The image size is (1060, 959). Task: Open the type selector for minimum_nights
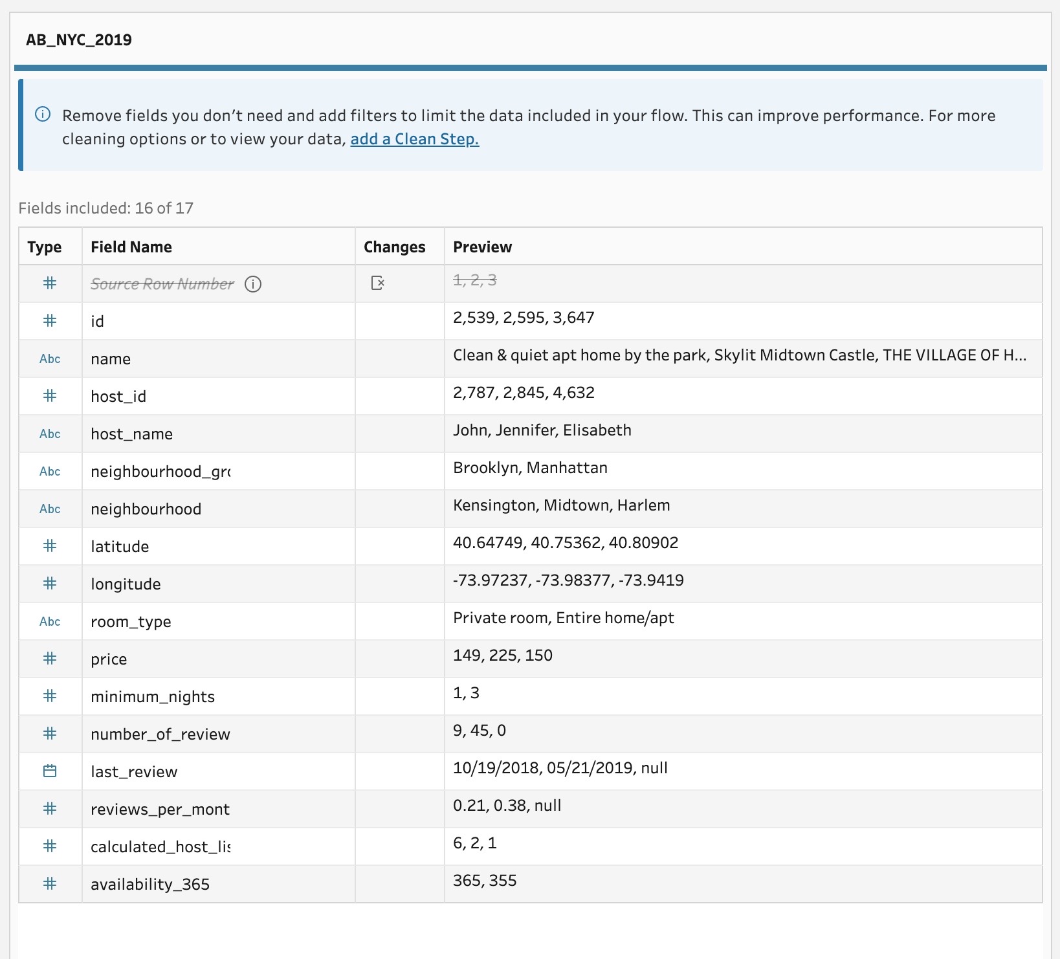coord(50,696)
